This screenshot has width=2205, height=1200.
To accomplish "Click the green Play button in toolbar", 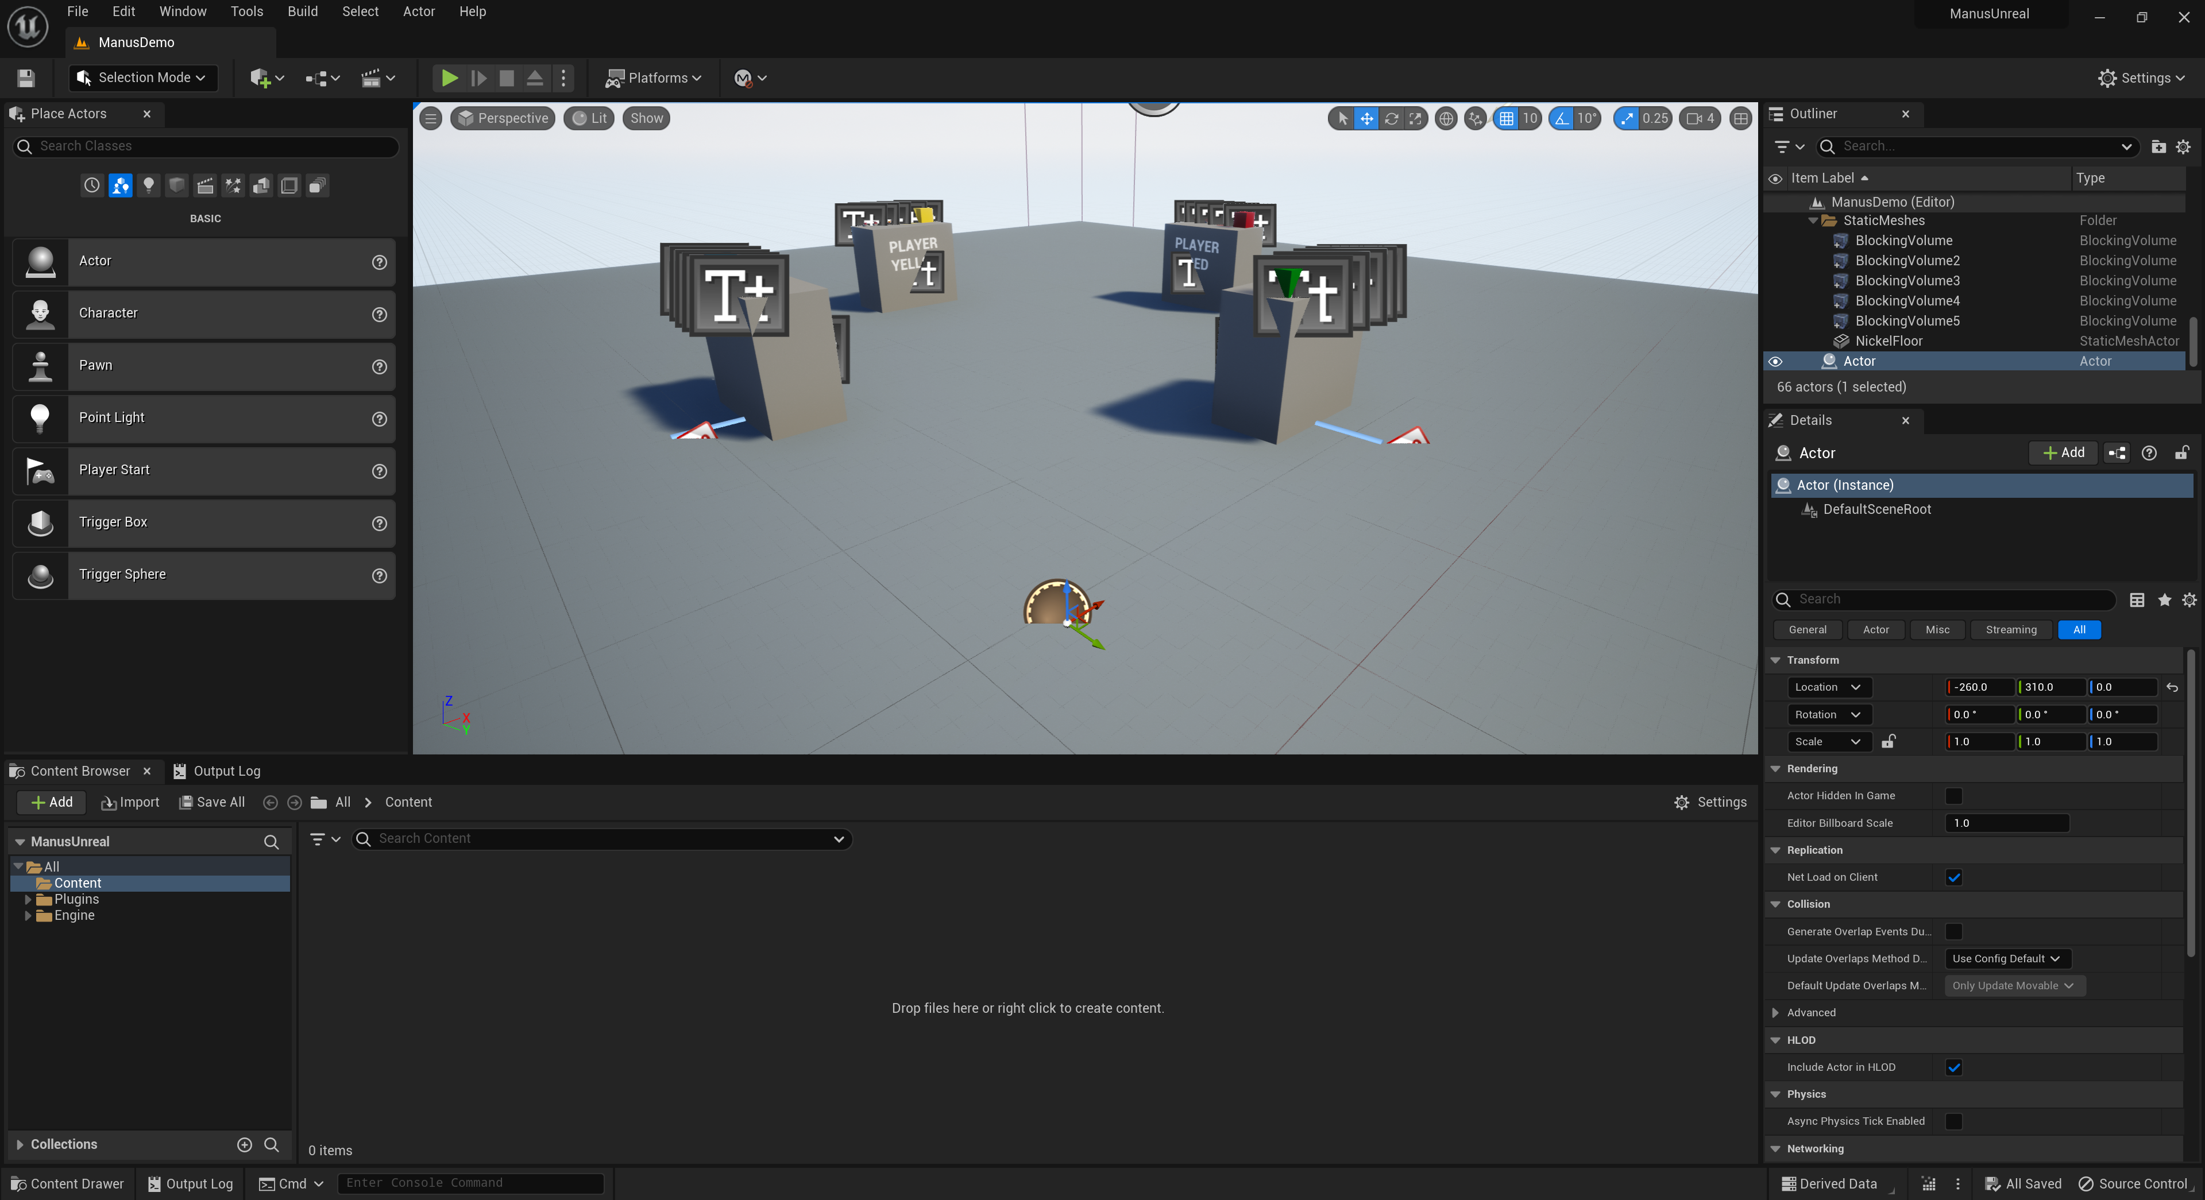I will [x=449, y=78].
